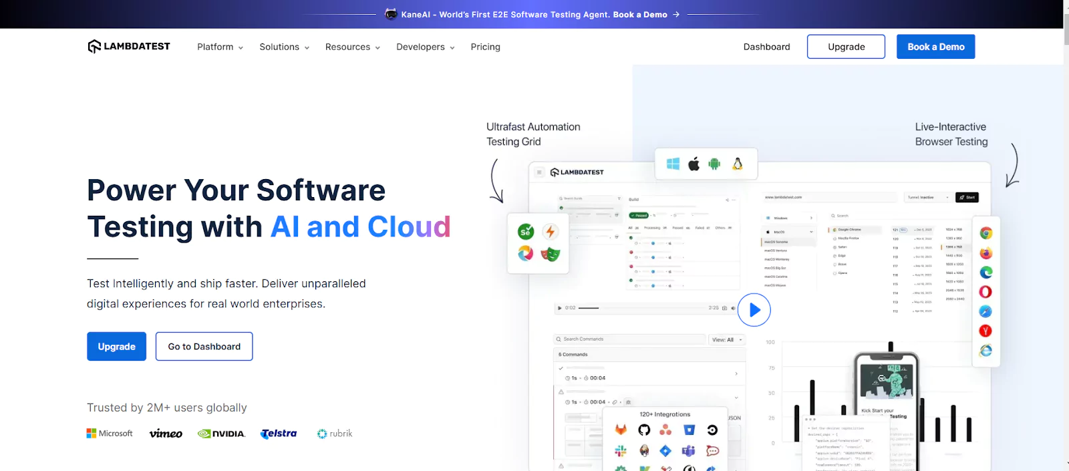
Task: Click the Rubrik logo
Action: pos(335,434)
